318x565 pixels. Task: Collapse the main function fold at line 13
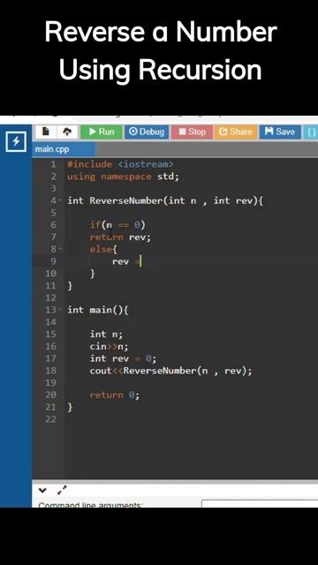(61, 310)
